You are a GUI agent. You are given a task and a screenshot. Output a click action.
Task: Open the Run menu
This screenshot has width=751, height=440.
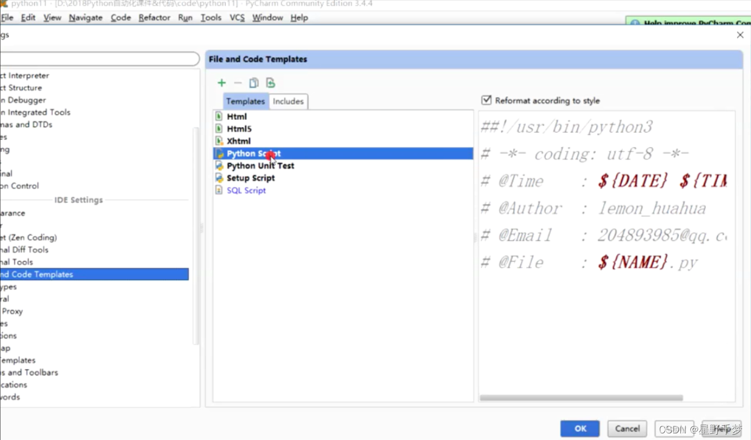[x=185, y=18]
